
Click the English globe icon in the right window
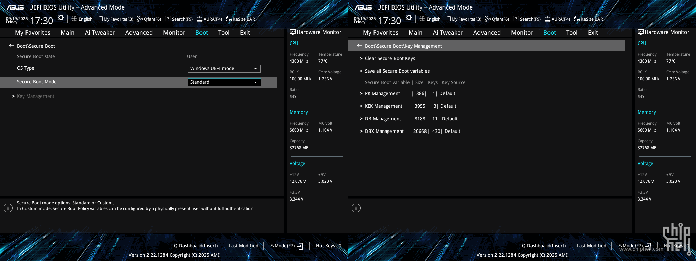[422, 19]
